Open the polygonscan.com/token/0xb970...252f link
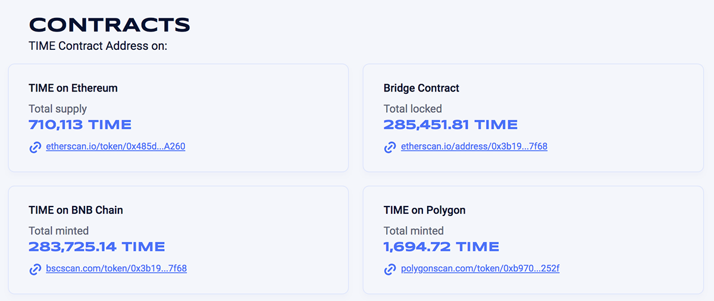714x301 pixels. pos(480,268)
